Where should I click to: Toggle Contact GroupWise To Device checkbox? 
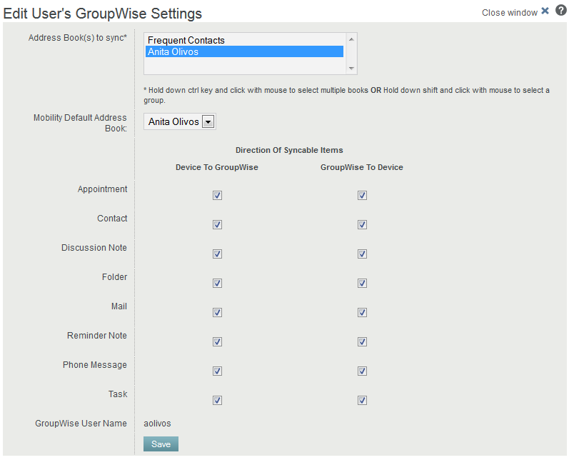362,224
